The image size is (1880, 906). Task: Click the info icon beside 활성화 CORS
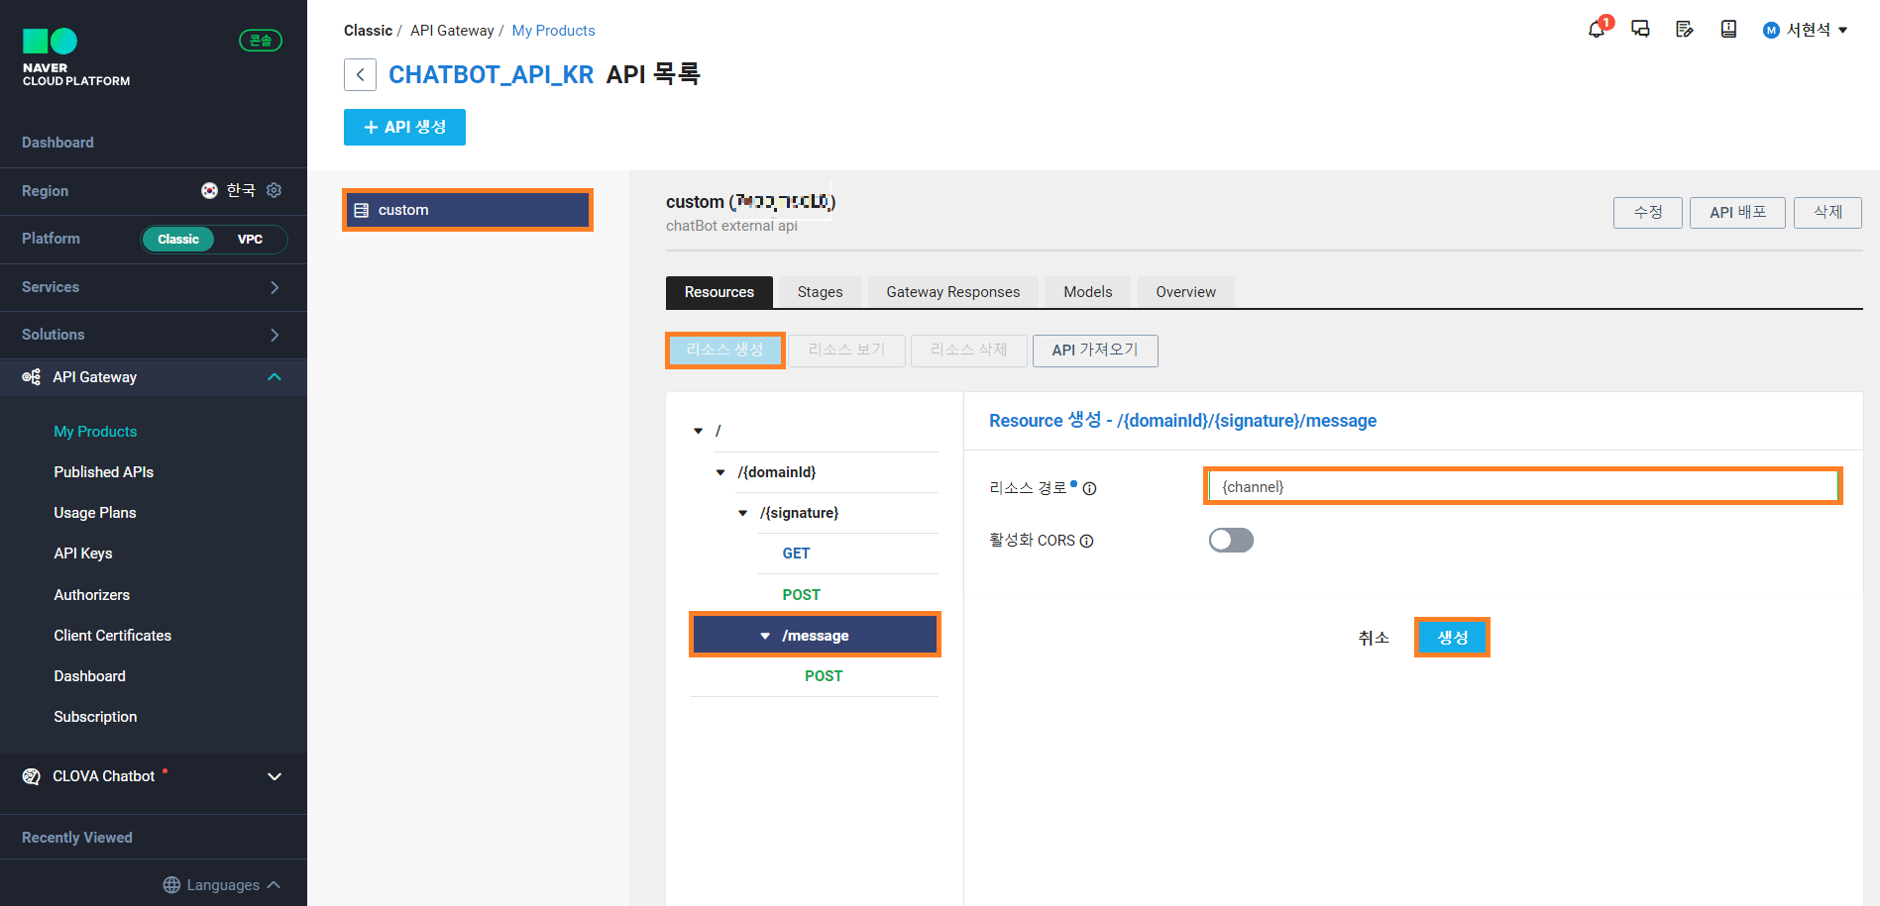1086,541
